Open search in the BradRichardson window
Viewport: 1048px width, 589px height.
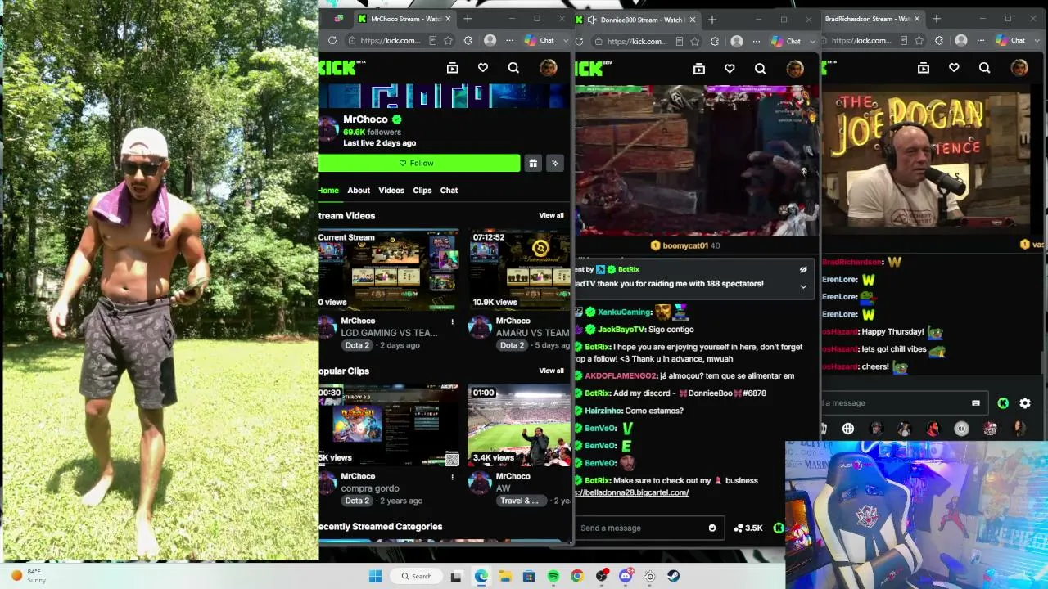click(984, 69)
